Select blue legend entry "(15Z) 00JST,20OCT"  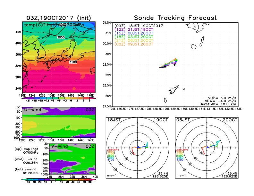click(134, 33)
